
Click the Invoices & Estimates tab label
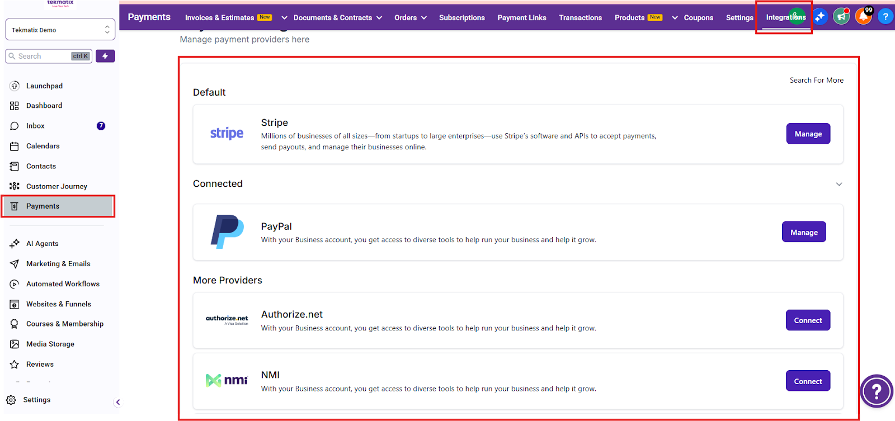[219, 18]
